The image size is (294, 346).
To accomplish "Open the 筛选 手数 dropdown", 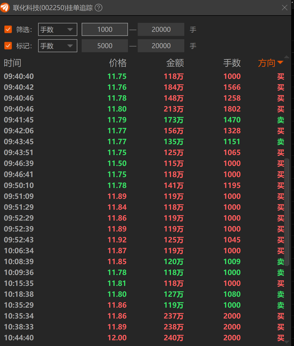I will [57, 29].
